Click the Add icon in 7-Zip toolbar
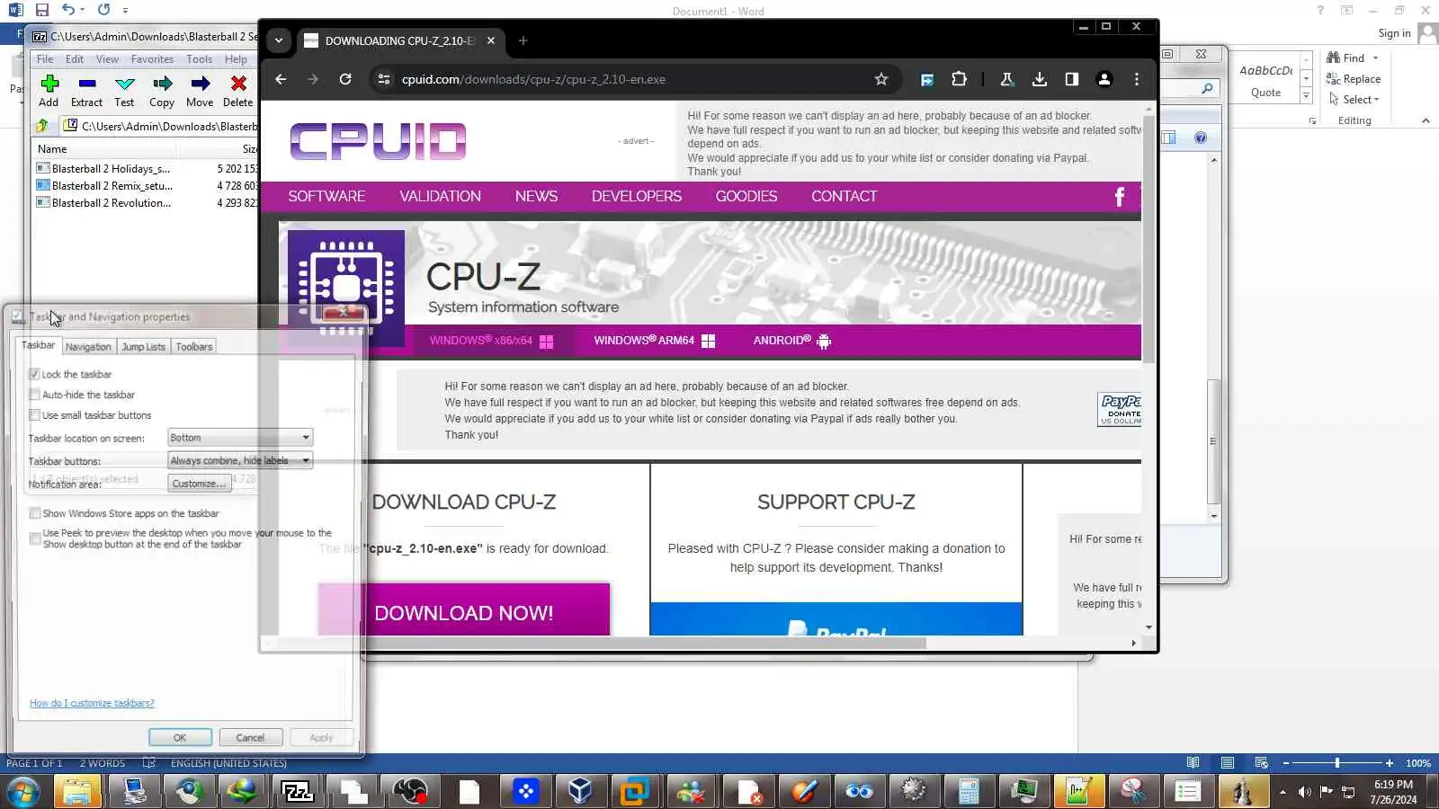 coord(49,84)
